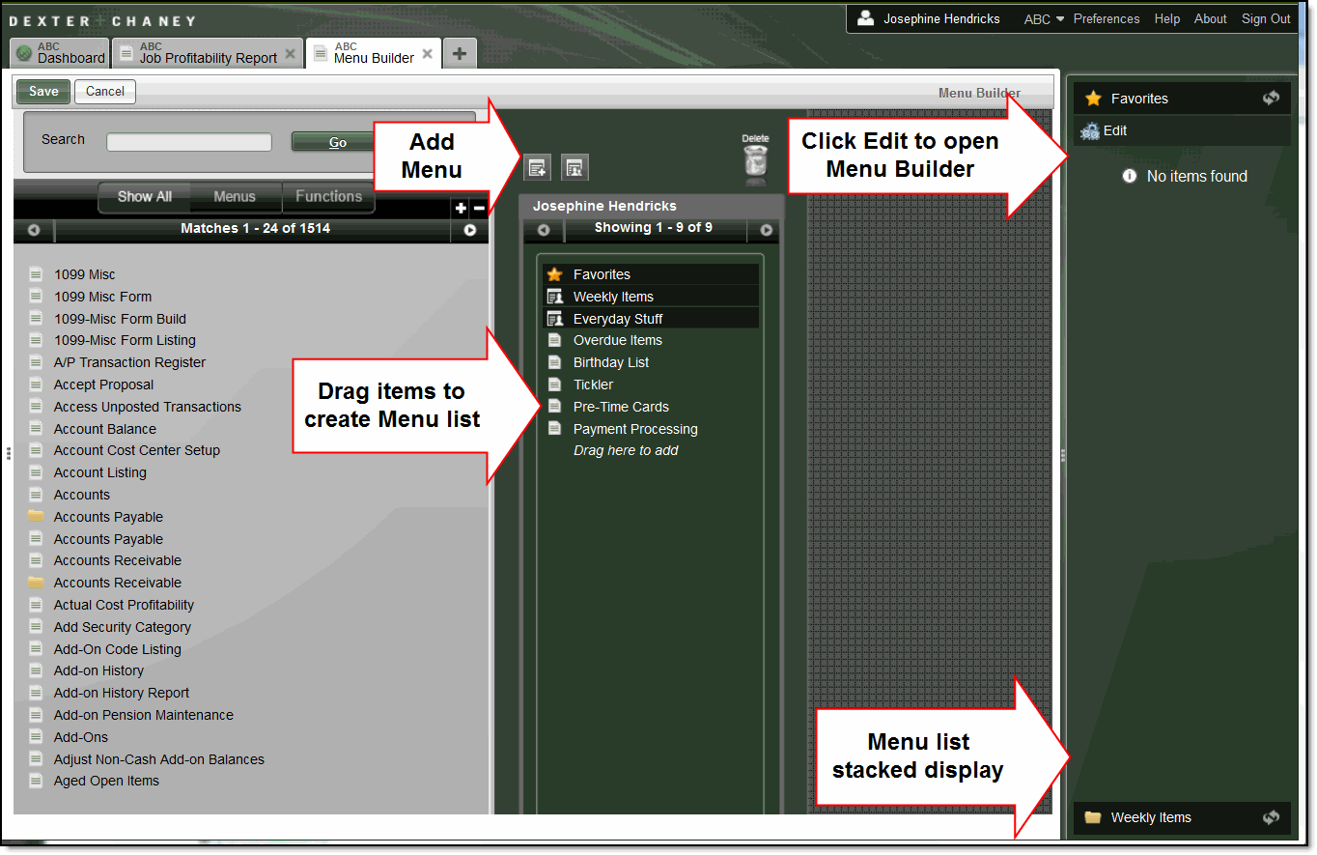The image size is (1317, 855).
Task: Close the Job Profitability Report tab
Action: (290, 54)
